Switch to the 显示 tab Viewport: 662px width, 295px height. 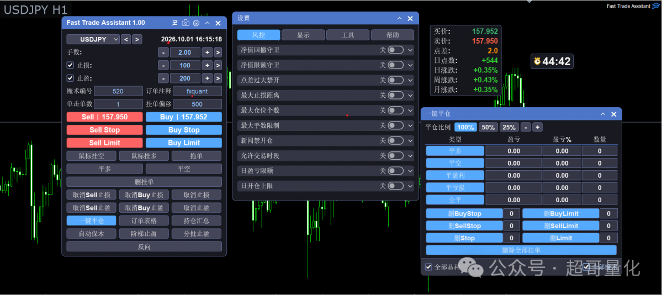[x=303, y=35]
